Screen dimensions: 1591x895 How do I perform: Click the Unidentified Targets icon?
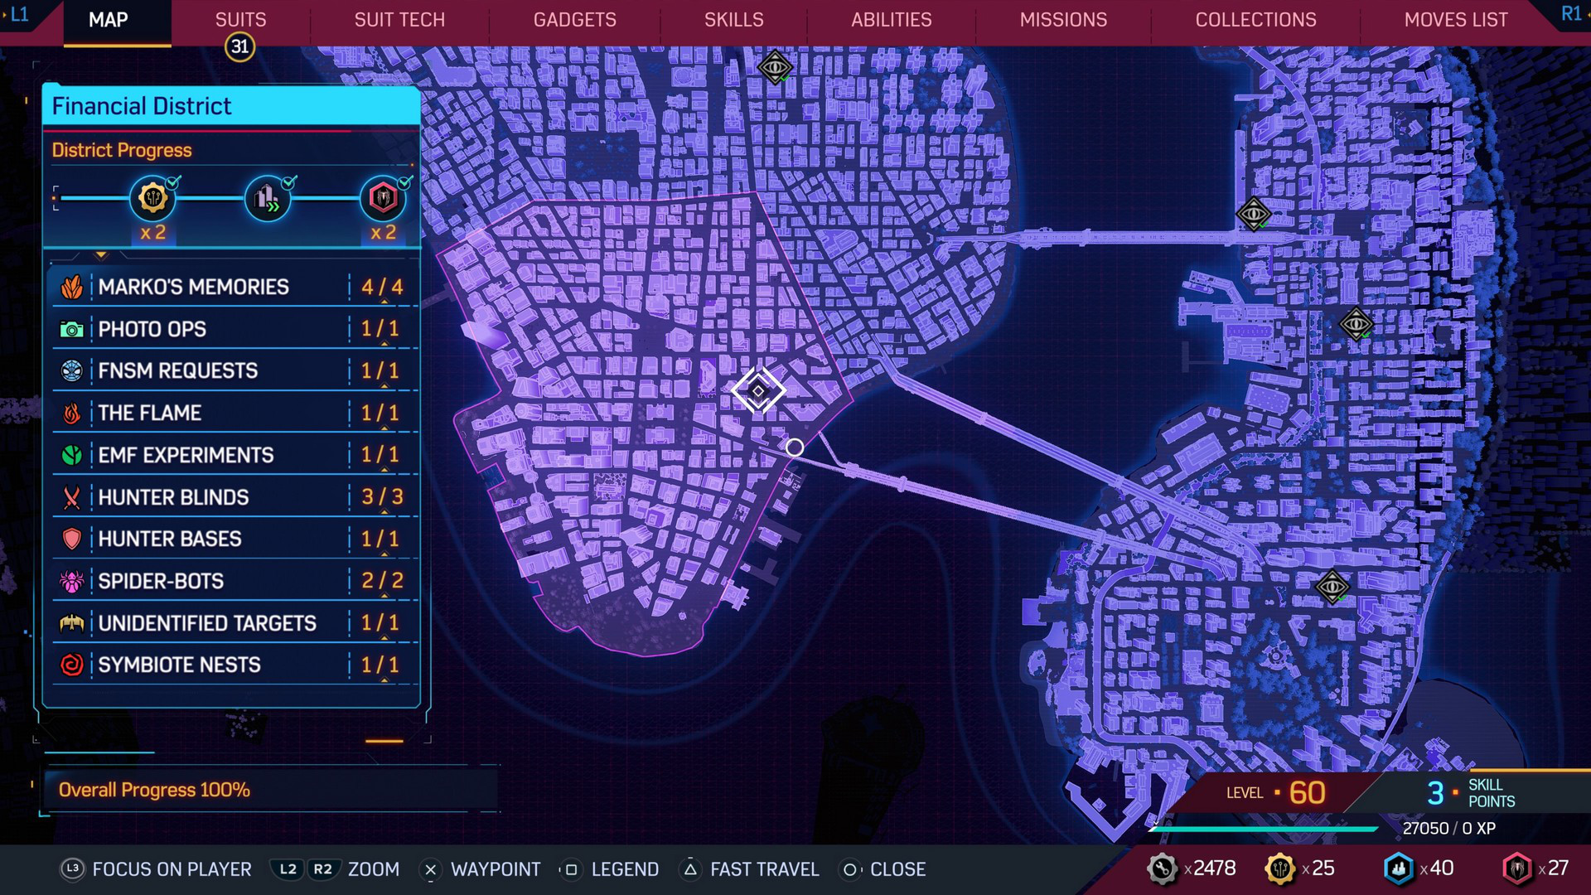(72, 623)
